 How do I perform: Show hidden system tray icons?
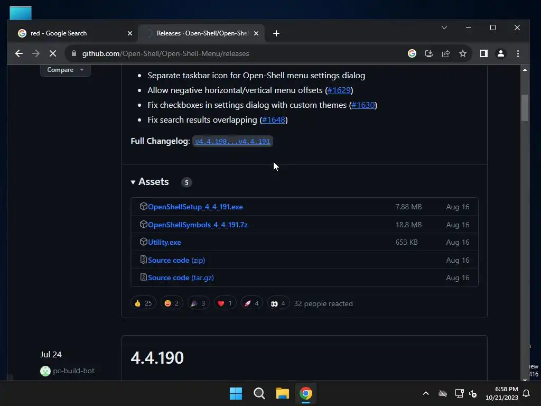[x=426, y=393]
